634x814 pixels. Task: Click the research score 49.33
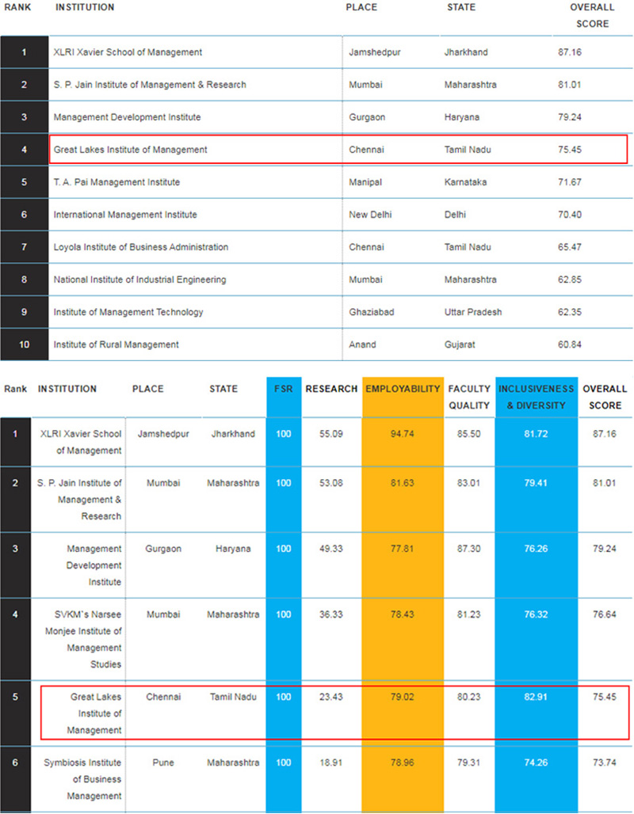[x=331, y=549]
